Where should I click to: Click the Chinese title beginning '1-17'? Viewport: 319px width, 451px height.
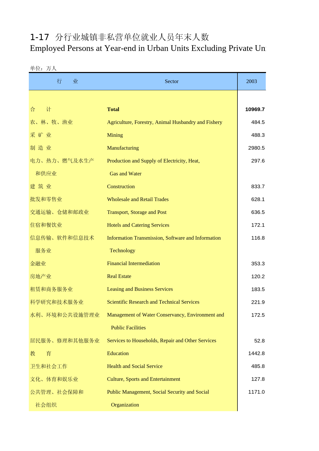click(x=119, y=37)
